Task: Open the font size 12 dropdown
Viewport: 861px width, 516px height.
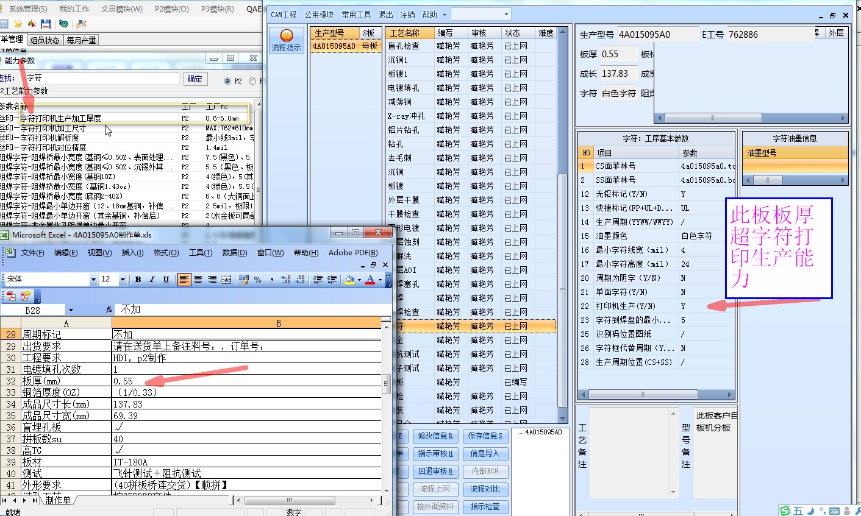Action: (x=123, y=280)
